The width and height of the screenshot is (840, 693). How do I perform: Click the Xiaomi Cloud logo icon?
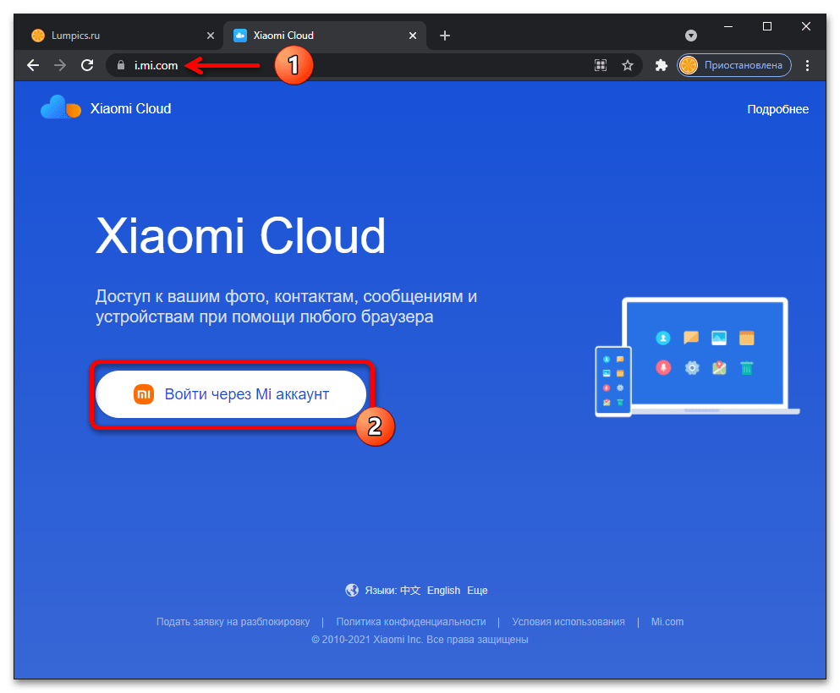(61, 108)
